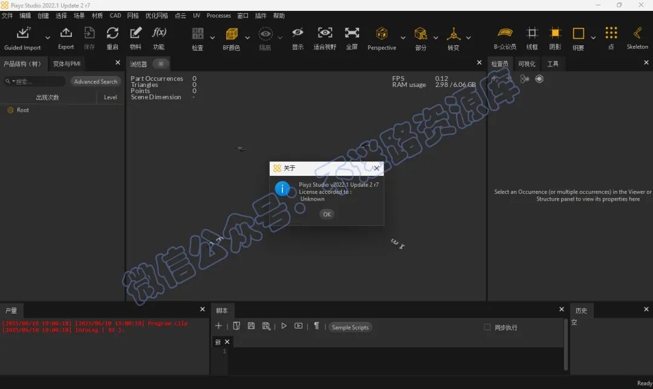Open the 优化网格 menu
This screenshot has width=653, height=389.
click(x=157, y=16)
